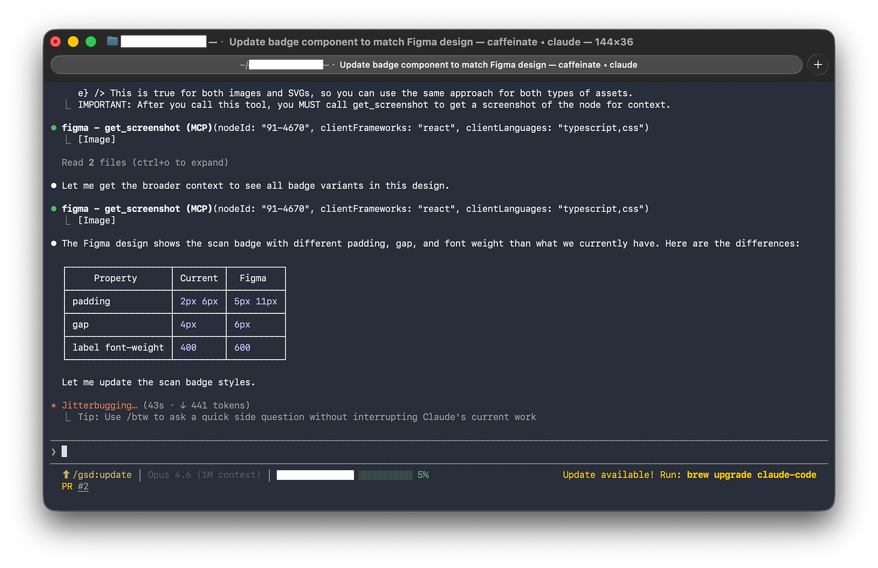This screenshot has height=568, width=878.
Task: Click the 400 font-weight cell
Action: click(x=188, y=348)
